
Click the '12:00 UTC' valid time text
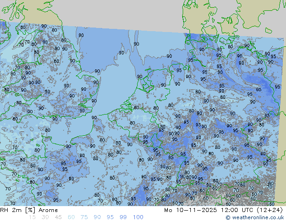point(237,210)
